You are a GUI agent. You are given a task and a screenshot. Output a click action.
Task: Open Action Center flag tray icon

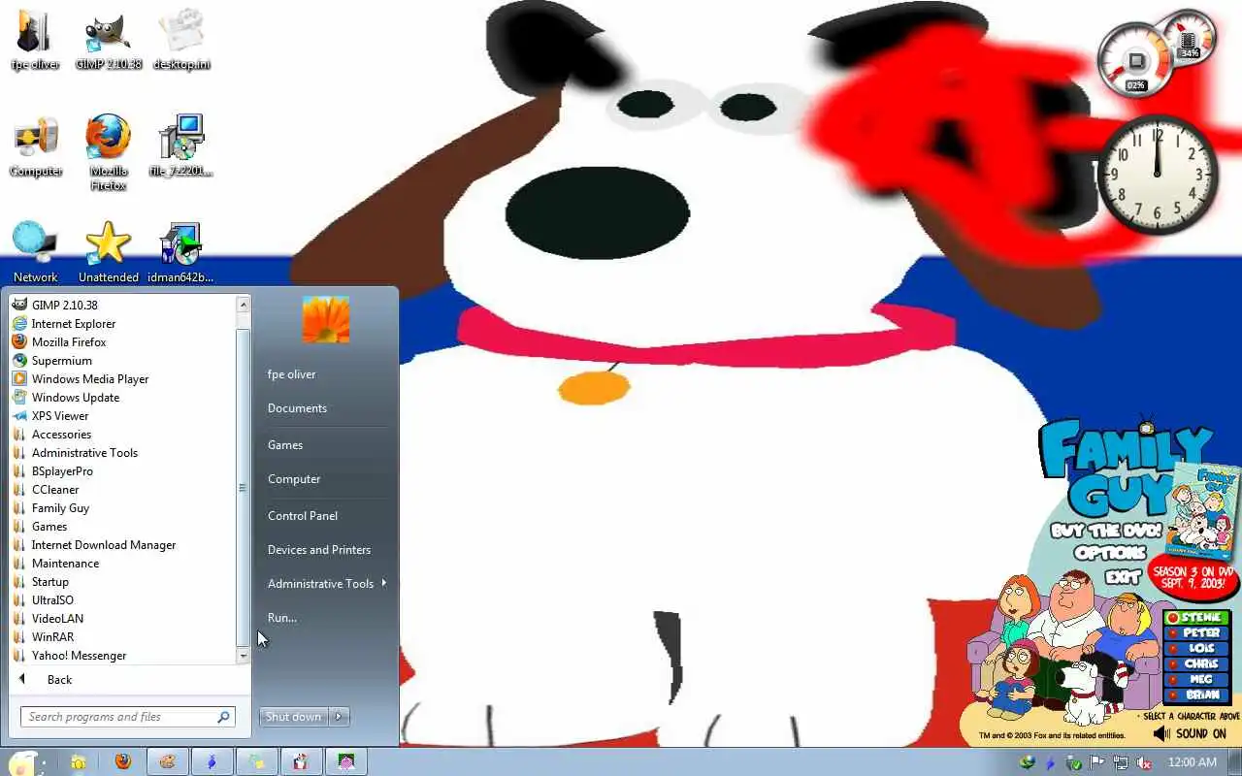click(x=1097, y=762)
